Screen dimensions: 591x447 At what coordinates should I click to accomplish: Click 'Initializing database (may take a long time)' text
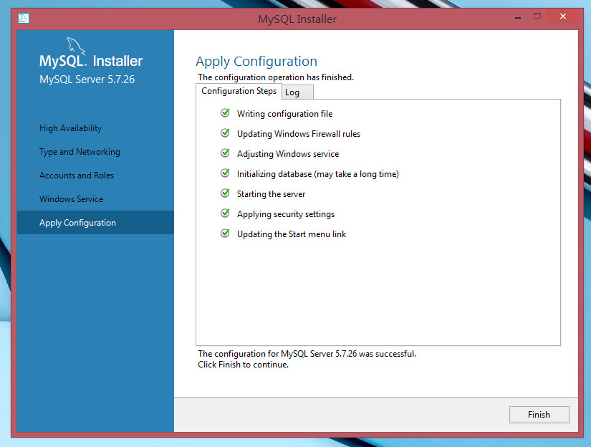coord(318,174)
